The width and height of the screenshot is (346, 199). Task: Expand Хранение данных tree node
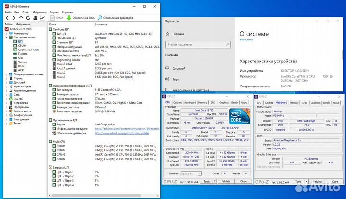click(6, 91)
